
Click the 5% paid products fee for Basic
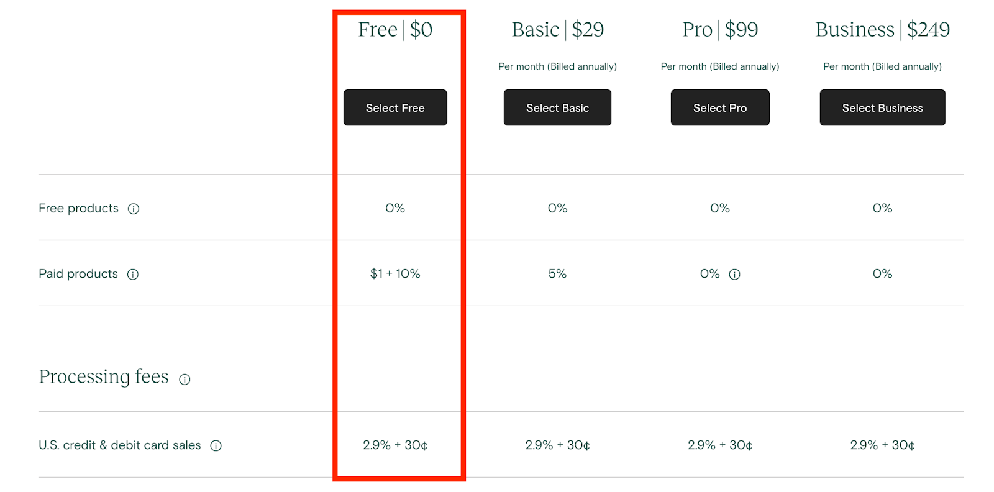click(x=557, y=274)
